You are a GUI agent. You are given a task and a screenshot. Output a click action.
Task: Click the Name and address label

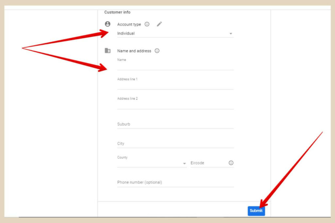(134, 51)
